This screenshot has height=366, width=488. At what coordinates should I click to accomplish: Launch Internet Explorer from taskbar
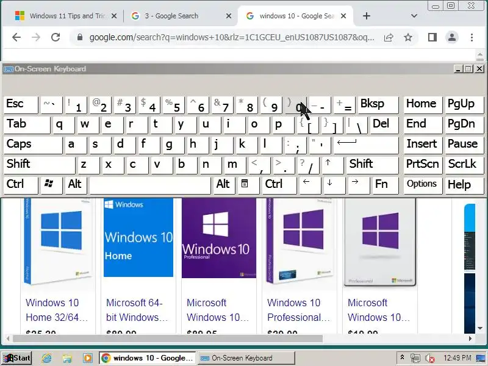pyautogui.click(x=47, y=358)
